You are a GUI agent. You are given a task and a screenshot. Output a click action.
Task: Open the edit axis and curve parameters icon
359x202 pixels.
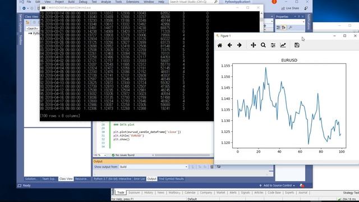[x=283, y=45]
